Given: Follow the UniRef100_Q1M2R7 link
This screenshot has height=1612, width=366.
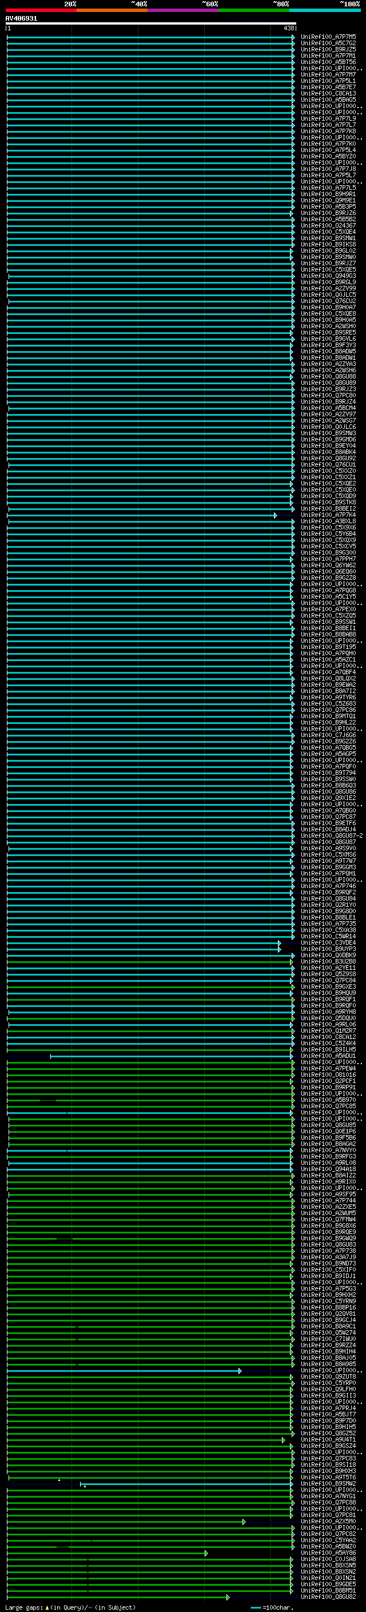Looking at the screenshot, I should tap(328, 1030).
